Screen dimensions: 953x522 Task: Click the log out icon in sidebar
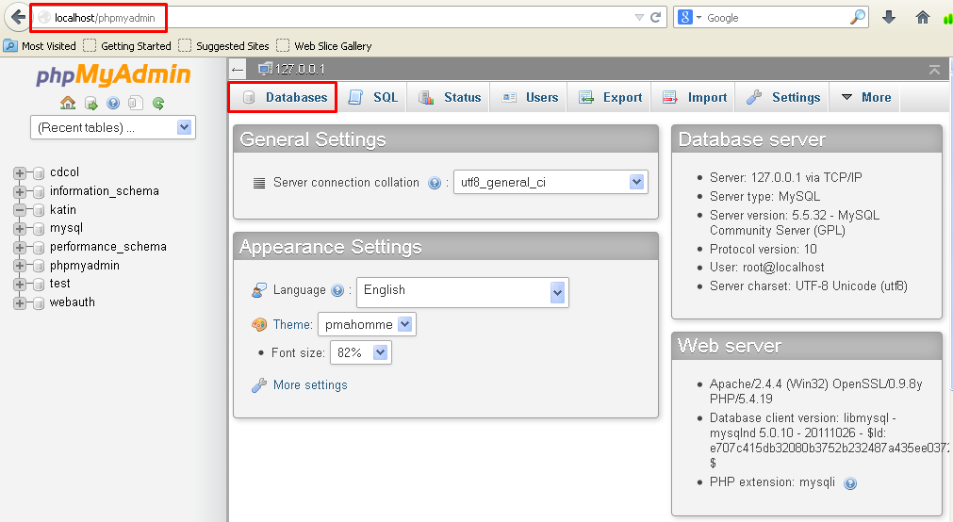point(91,104)
